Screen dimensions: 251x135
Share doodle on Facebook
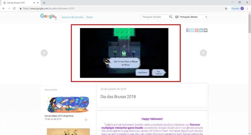click(x=188, y=30)
